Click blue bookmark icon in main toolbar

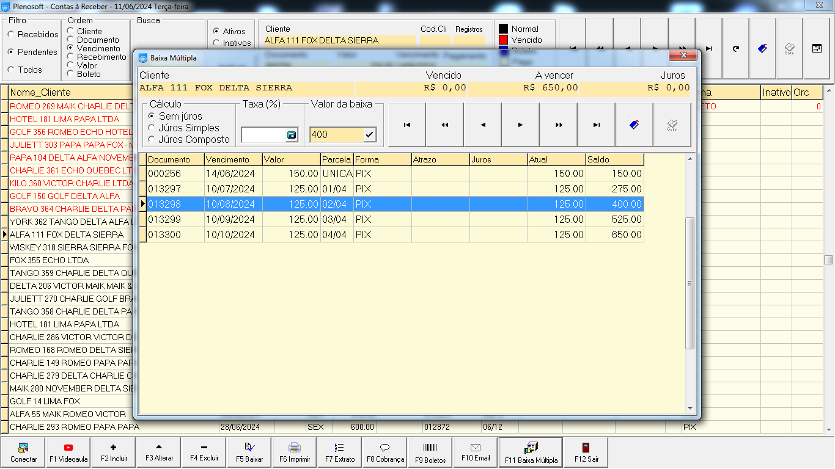(x=762, y=48)
